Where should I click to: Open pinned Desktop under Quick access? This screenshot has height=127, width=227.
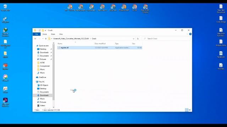[43, 49]
